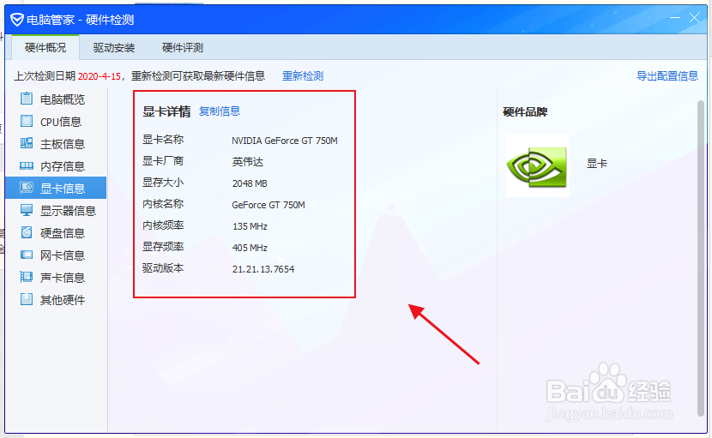Click the 主板信息 motherboard icon
The image size is (712, 438).
click(27, 143)
